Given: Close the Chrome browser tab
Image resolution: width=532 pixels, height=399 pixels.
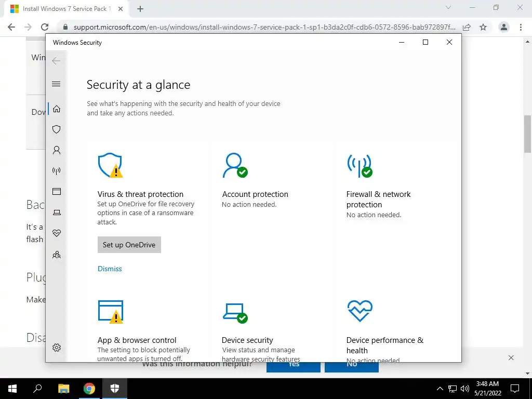Looking at the screenshot, I should (x=121, y=9).
